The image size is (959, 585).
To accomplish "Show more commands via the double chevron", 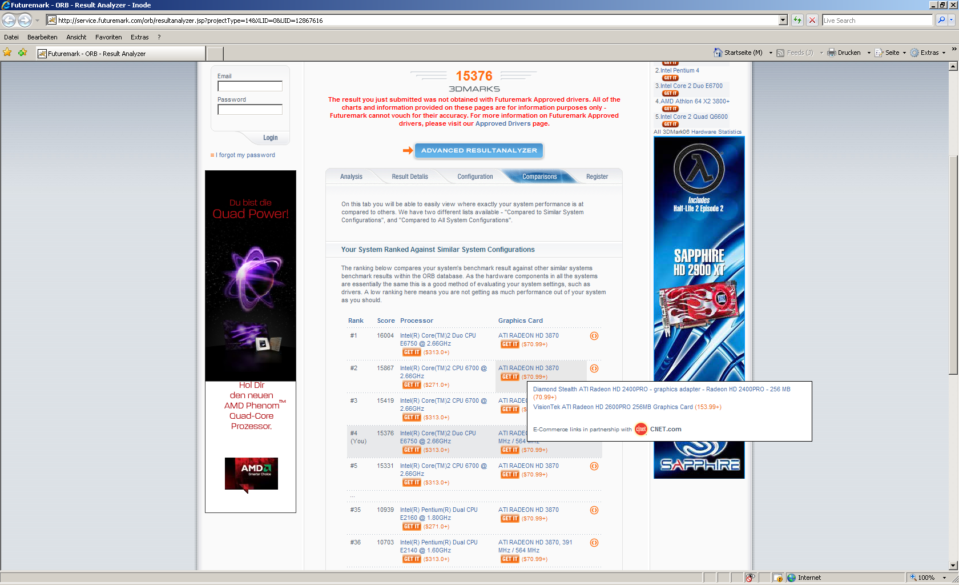I will [954, 49].
